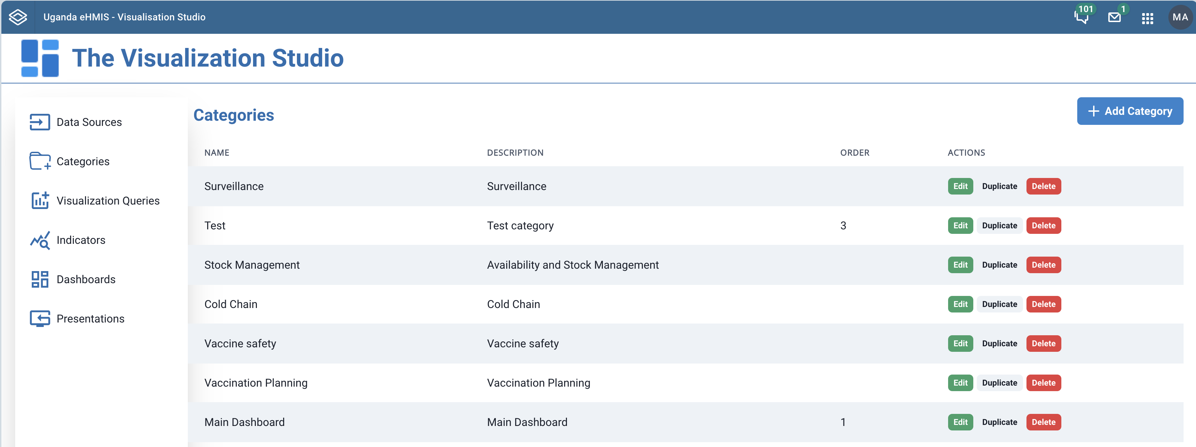Click the Cold Chain name cell
Viewport: 1196px width, 447px height.
tap(231, 304)
